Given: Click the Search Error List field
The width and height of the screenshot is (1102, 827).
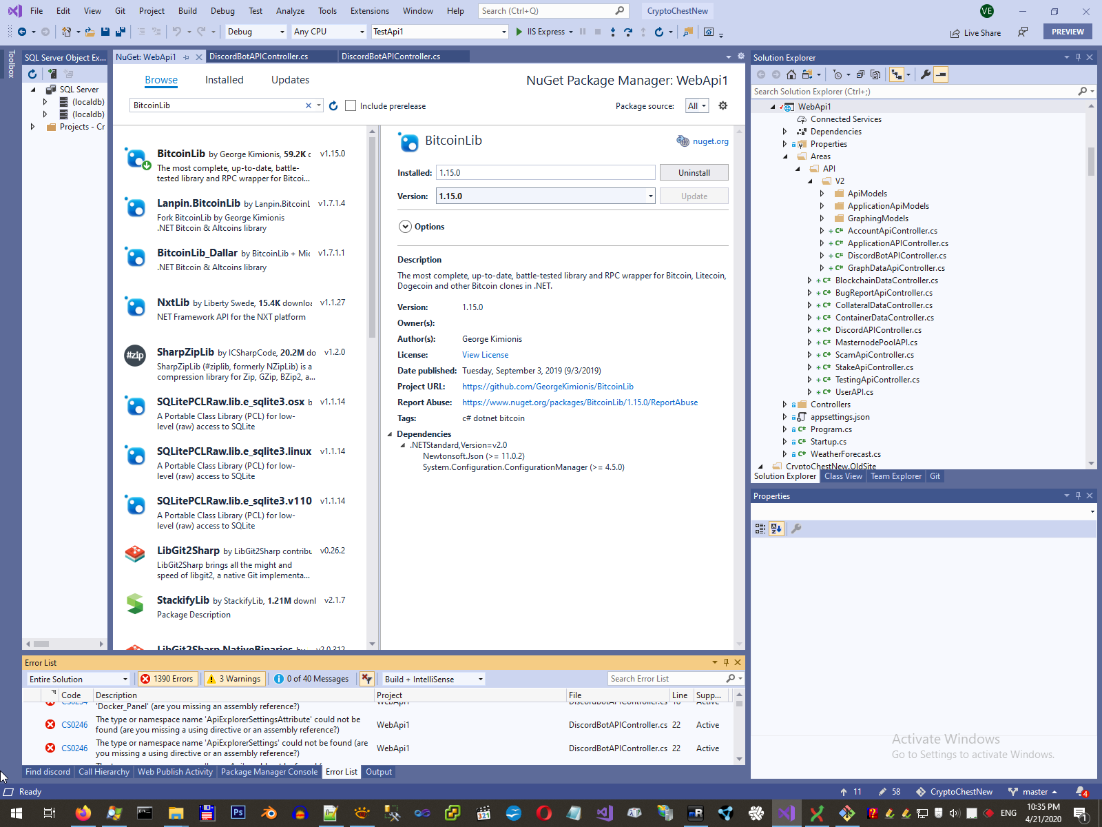Looking at the screenshot, I should click(665, 679).
